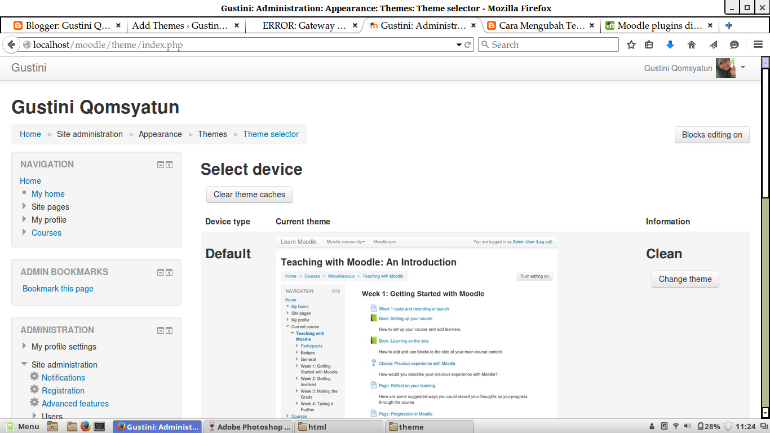Dock the Administration block

169,330
